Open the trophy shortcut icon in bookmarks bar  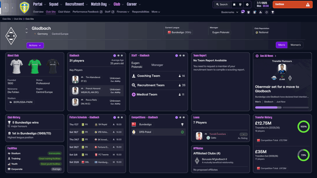coord(273,12)
